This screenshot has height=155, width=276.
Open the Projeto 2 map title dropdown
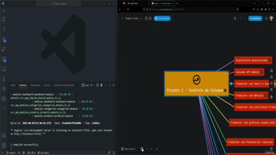click(134, 19)
